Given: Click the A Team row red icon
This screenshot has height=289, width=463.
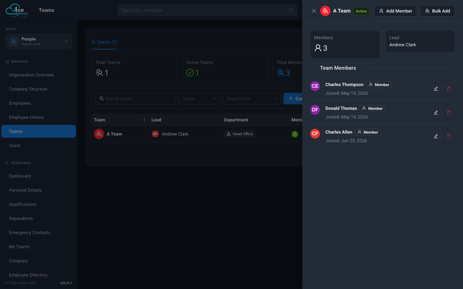Looking at the screenshot, I should [x=99, y=134].
